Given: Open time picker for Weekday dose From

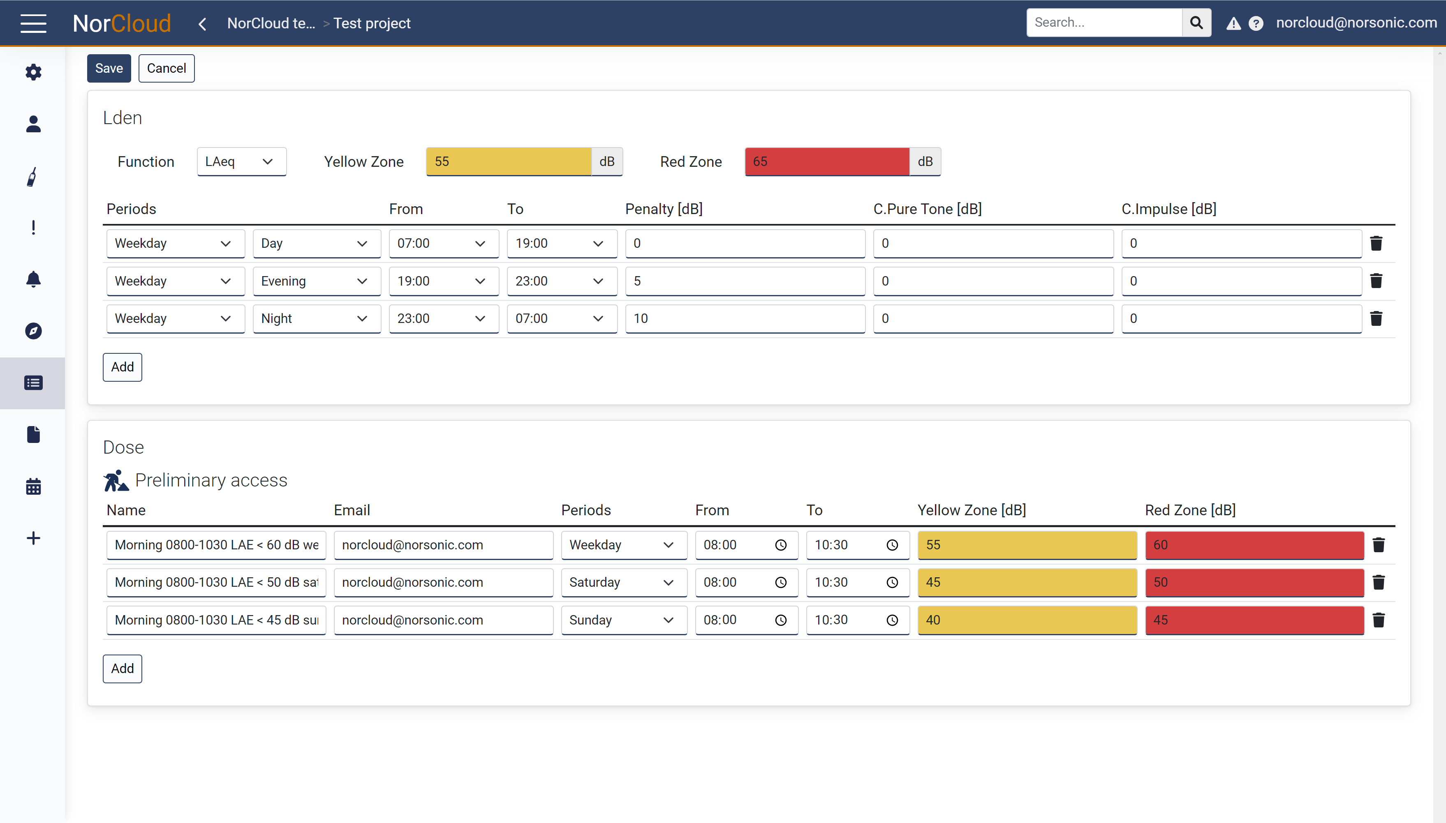Looking at the screenshot, I should click(780, 545).
